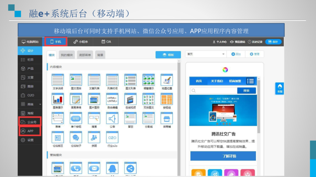Click the blue 保存 save button
Image resolution: width=316 pixels, height=177 pixels.
(x=273, y=42)
